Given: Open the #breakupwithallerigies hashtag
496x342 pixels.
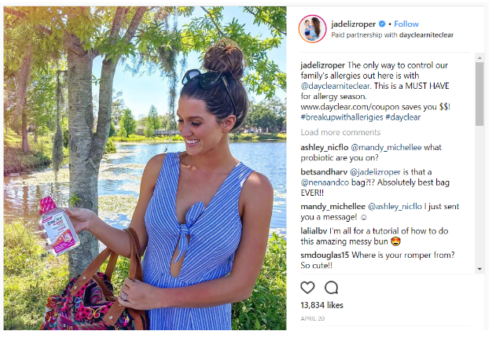Looking at the screenshot, I should (x=342, y=117).
